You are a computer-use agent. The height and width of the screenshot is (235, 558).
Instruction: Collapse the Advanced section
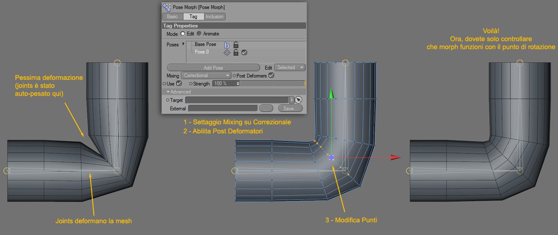click(168, 92)
